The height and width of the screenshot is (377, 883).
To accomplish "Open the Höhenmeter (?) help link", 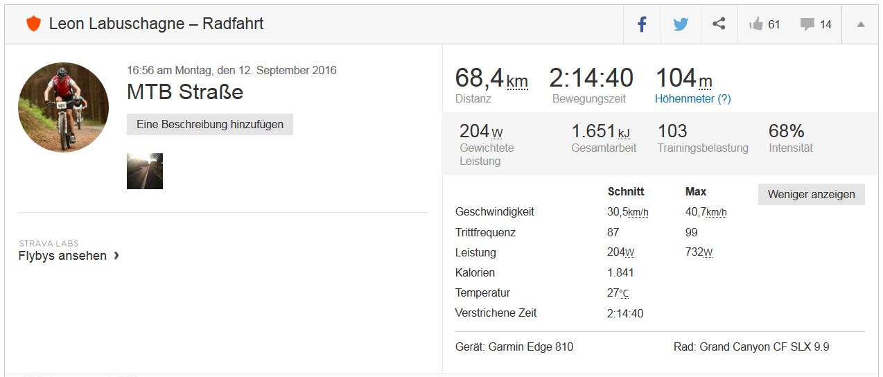I will coord(692,99).
